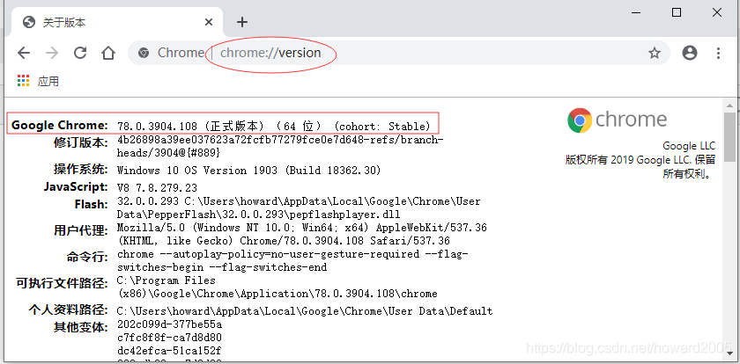Click the forward navigation arrow
This screenshot has width=740, height=364.
[x=51, y=53]
